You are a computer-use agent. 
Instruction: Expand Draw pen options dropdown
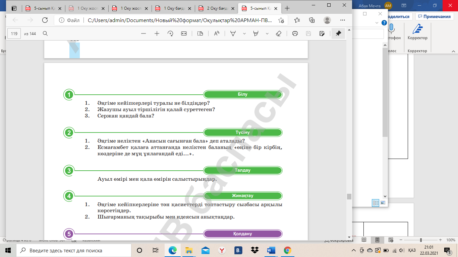coord(244,33)
